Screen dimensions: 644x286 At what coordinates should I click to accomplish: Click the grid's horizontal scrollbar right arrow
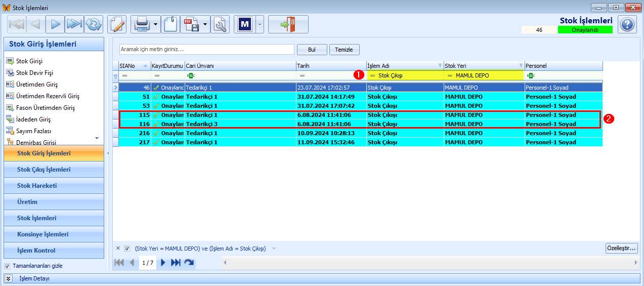pyautogui.click(x=636, y=263)
